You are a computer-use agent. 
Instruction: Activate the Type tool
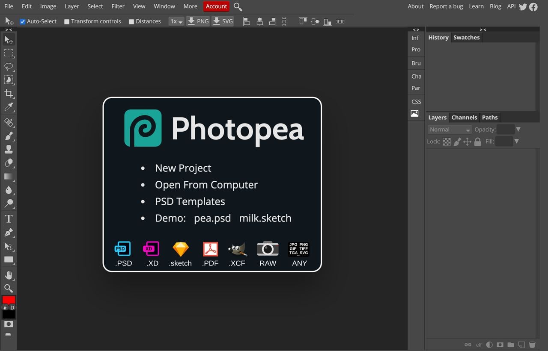(9, 219)
